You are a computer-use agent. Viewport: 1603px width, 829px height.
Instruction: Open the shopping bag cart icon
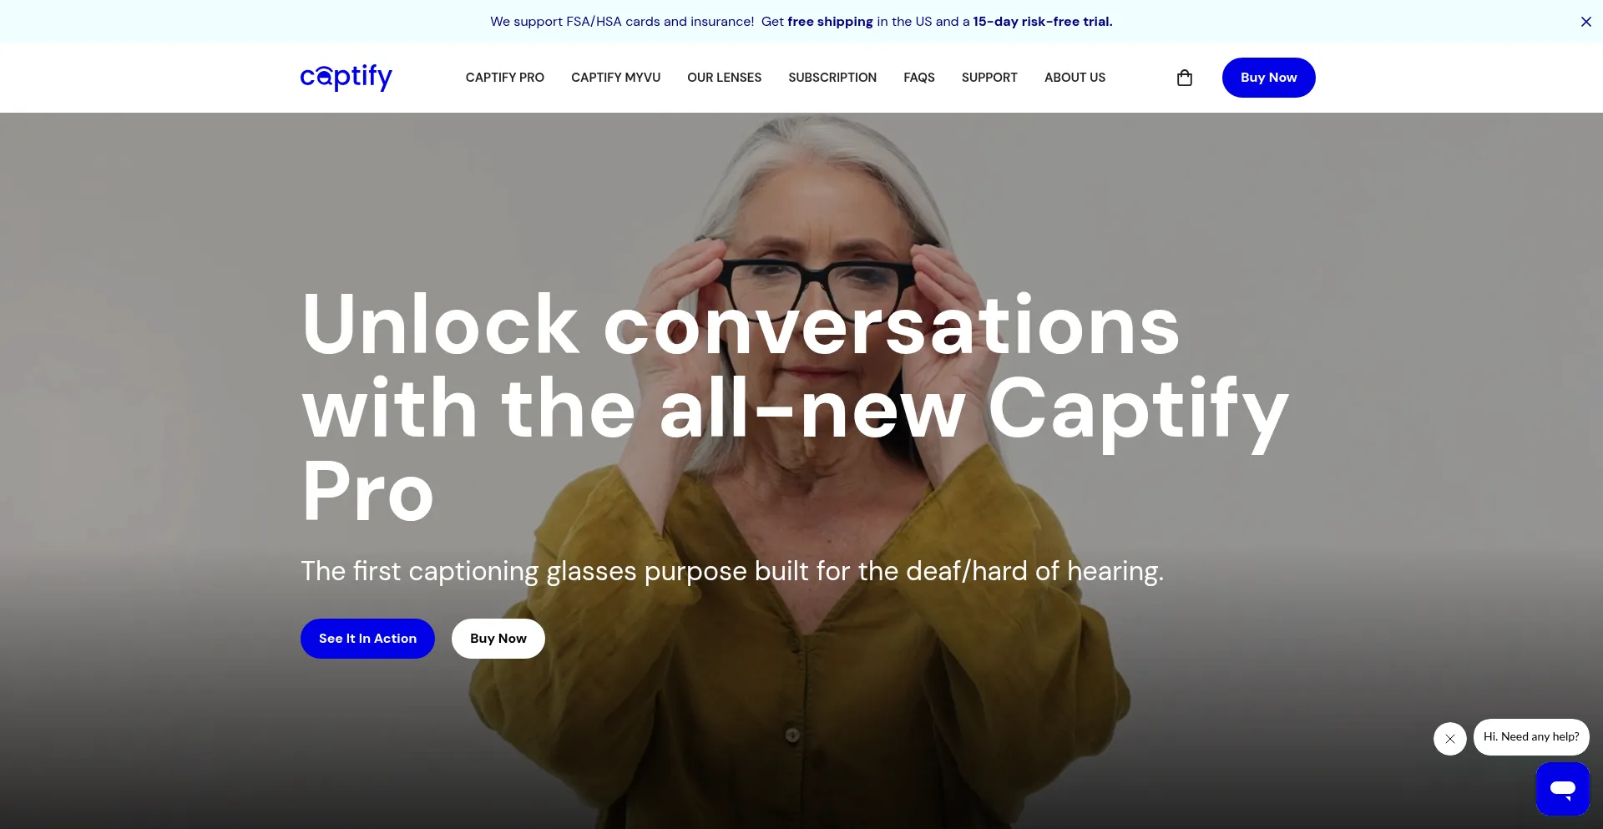click(1184, 78)
